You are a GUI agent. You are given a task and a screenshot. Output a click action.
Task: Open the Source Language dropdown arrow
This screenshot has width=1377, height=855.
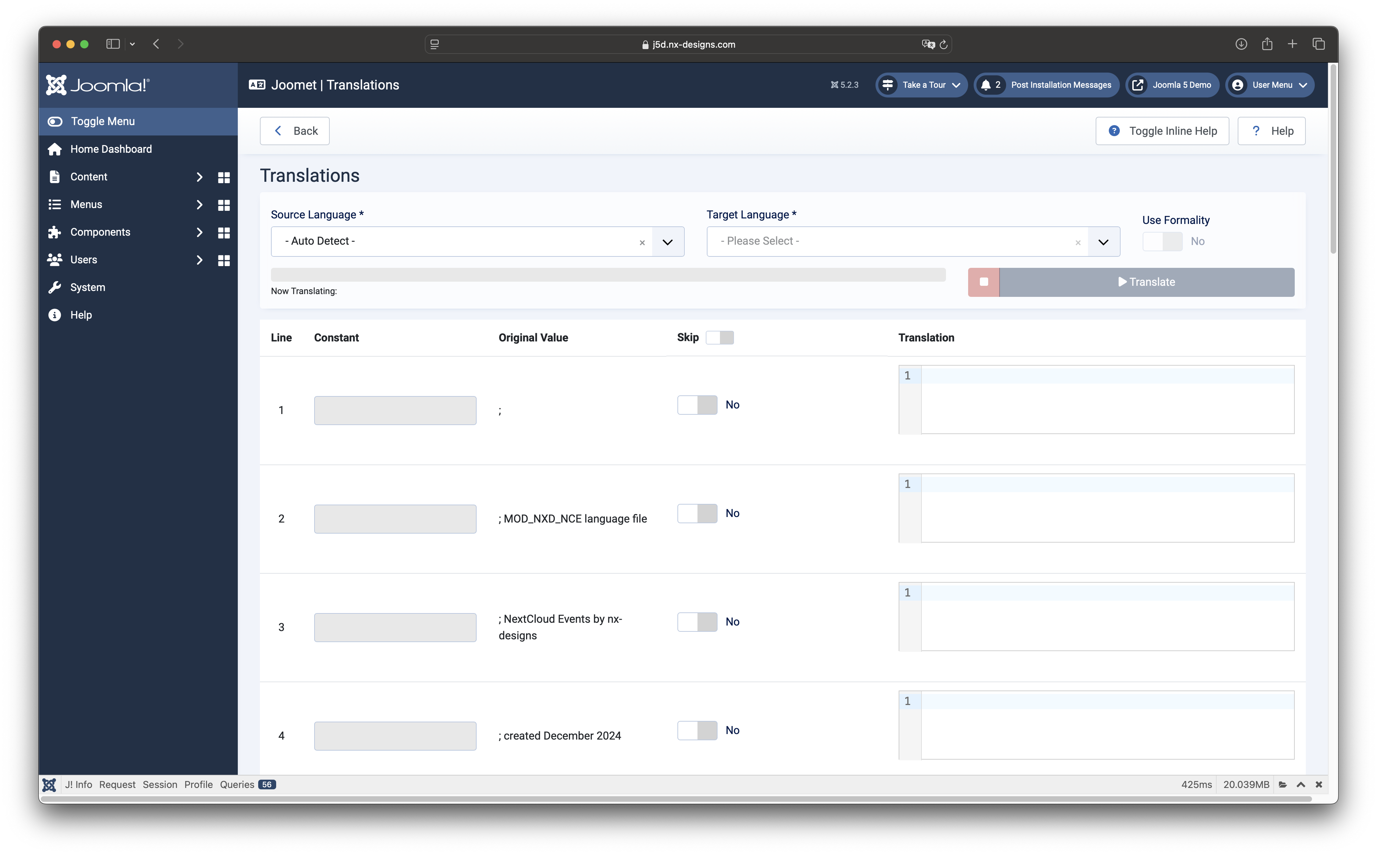(667, 242)
